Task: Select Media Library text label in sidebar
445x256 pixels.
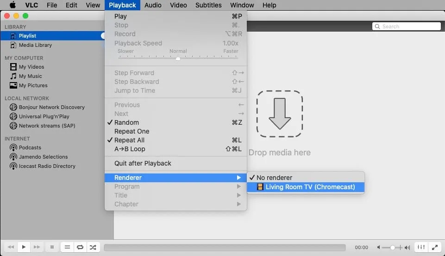Action: tap(35, 45)
